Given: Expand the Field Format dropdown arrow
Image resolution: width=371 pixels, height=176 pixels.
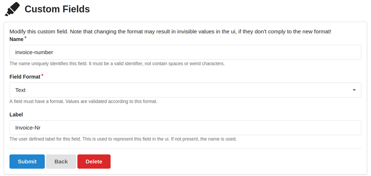Looking at the screenshot, I should point(354,90).
